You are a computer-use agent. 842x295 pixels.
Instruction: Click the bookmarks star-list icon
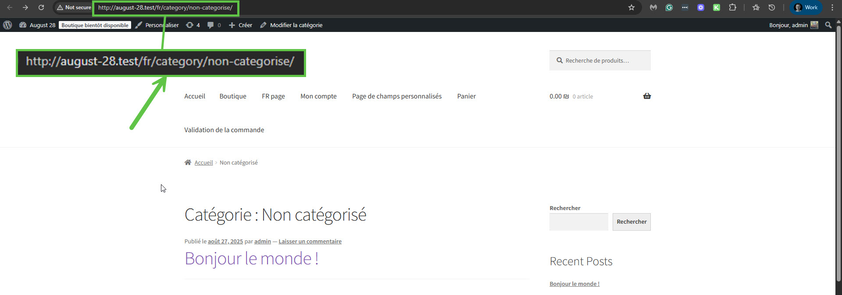coord(756,7)
